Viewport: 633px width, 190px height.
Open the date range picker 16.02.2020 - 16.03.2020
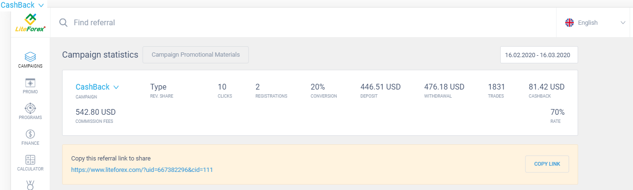(539, 55)
